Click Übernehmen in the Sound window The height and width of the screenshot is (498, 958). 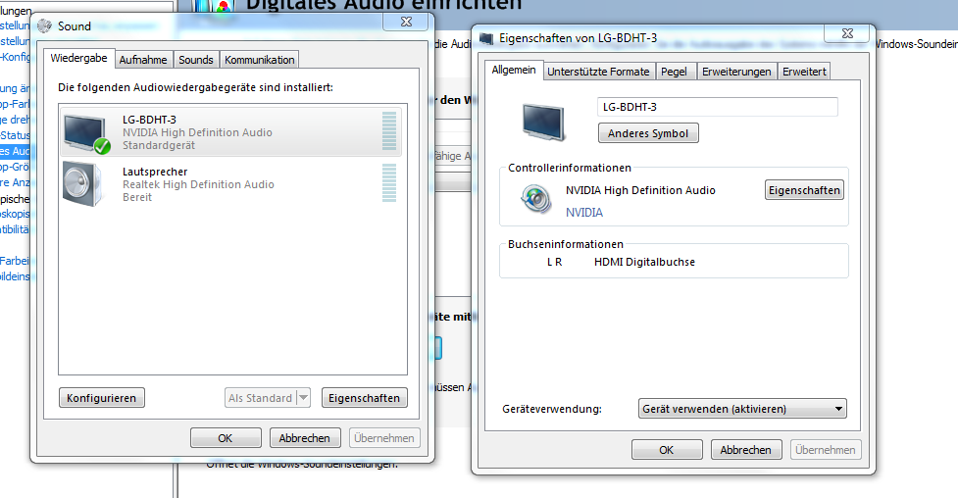coord(384,438)
